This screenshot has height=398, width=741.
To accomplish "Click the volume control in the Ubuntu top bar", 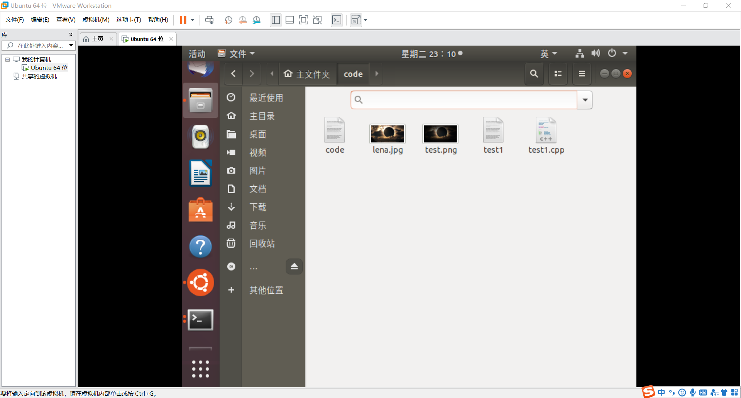I will click(596, 53).
